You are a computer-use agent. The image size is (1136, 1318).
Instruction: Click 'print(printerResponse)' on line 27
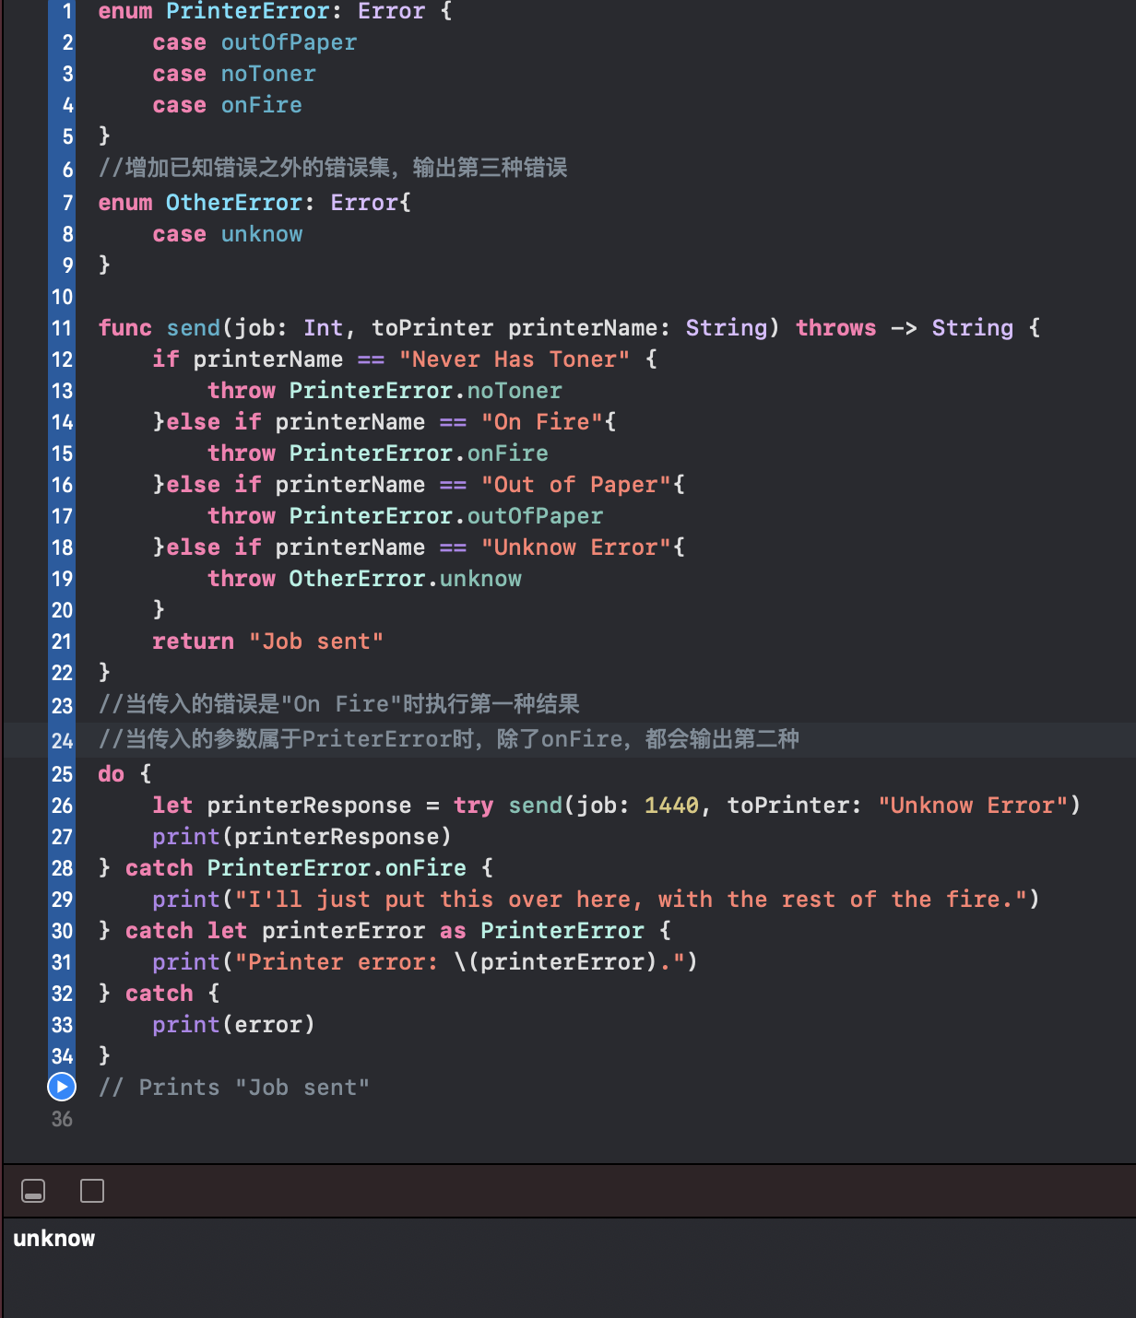point(302,837)
